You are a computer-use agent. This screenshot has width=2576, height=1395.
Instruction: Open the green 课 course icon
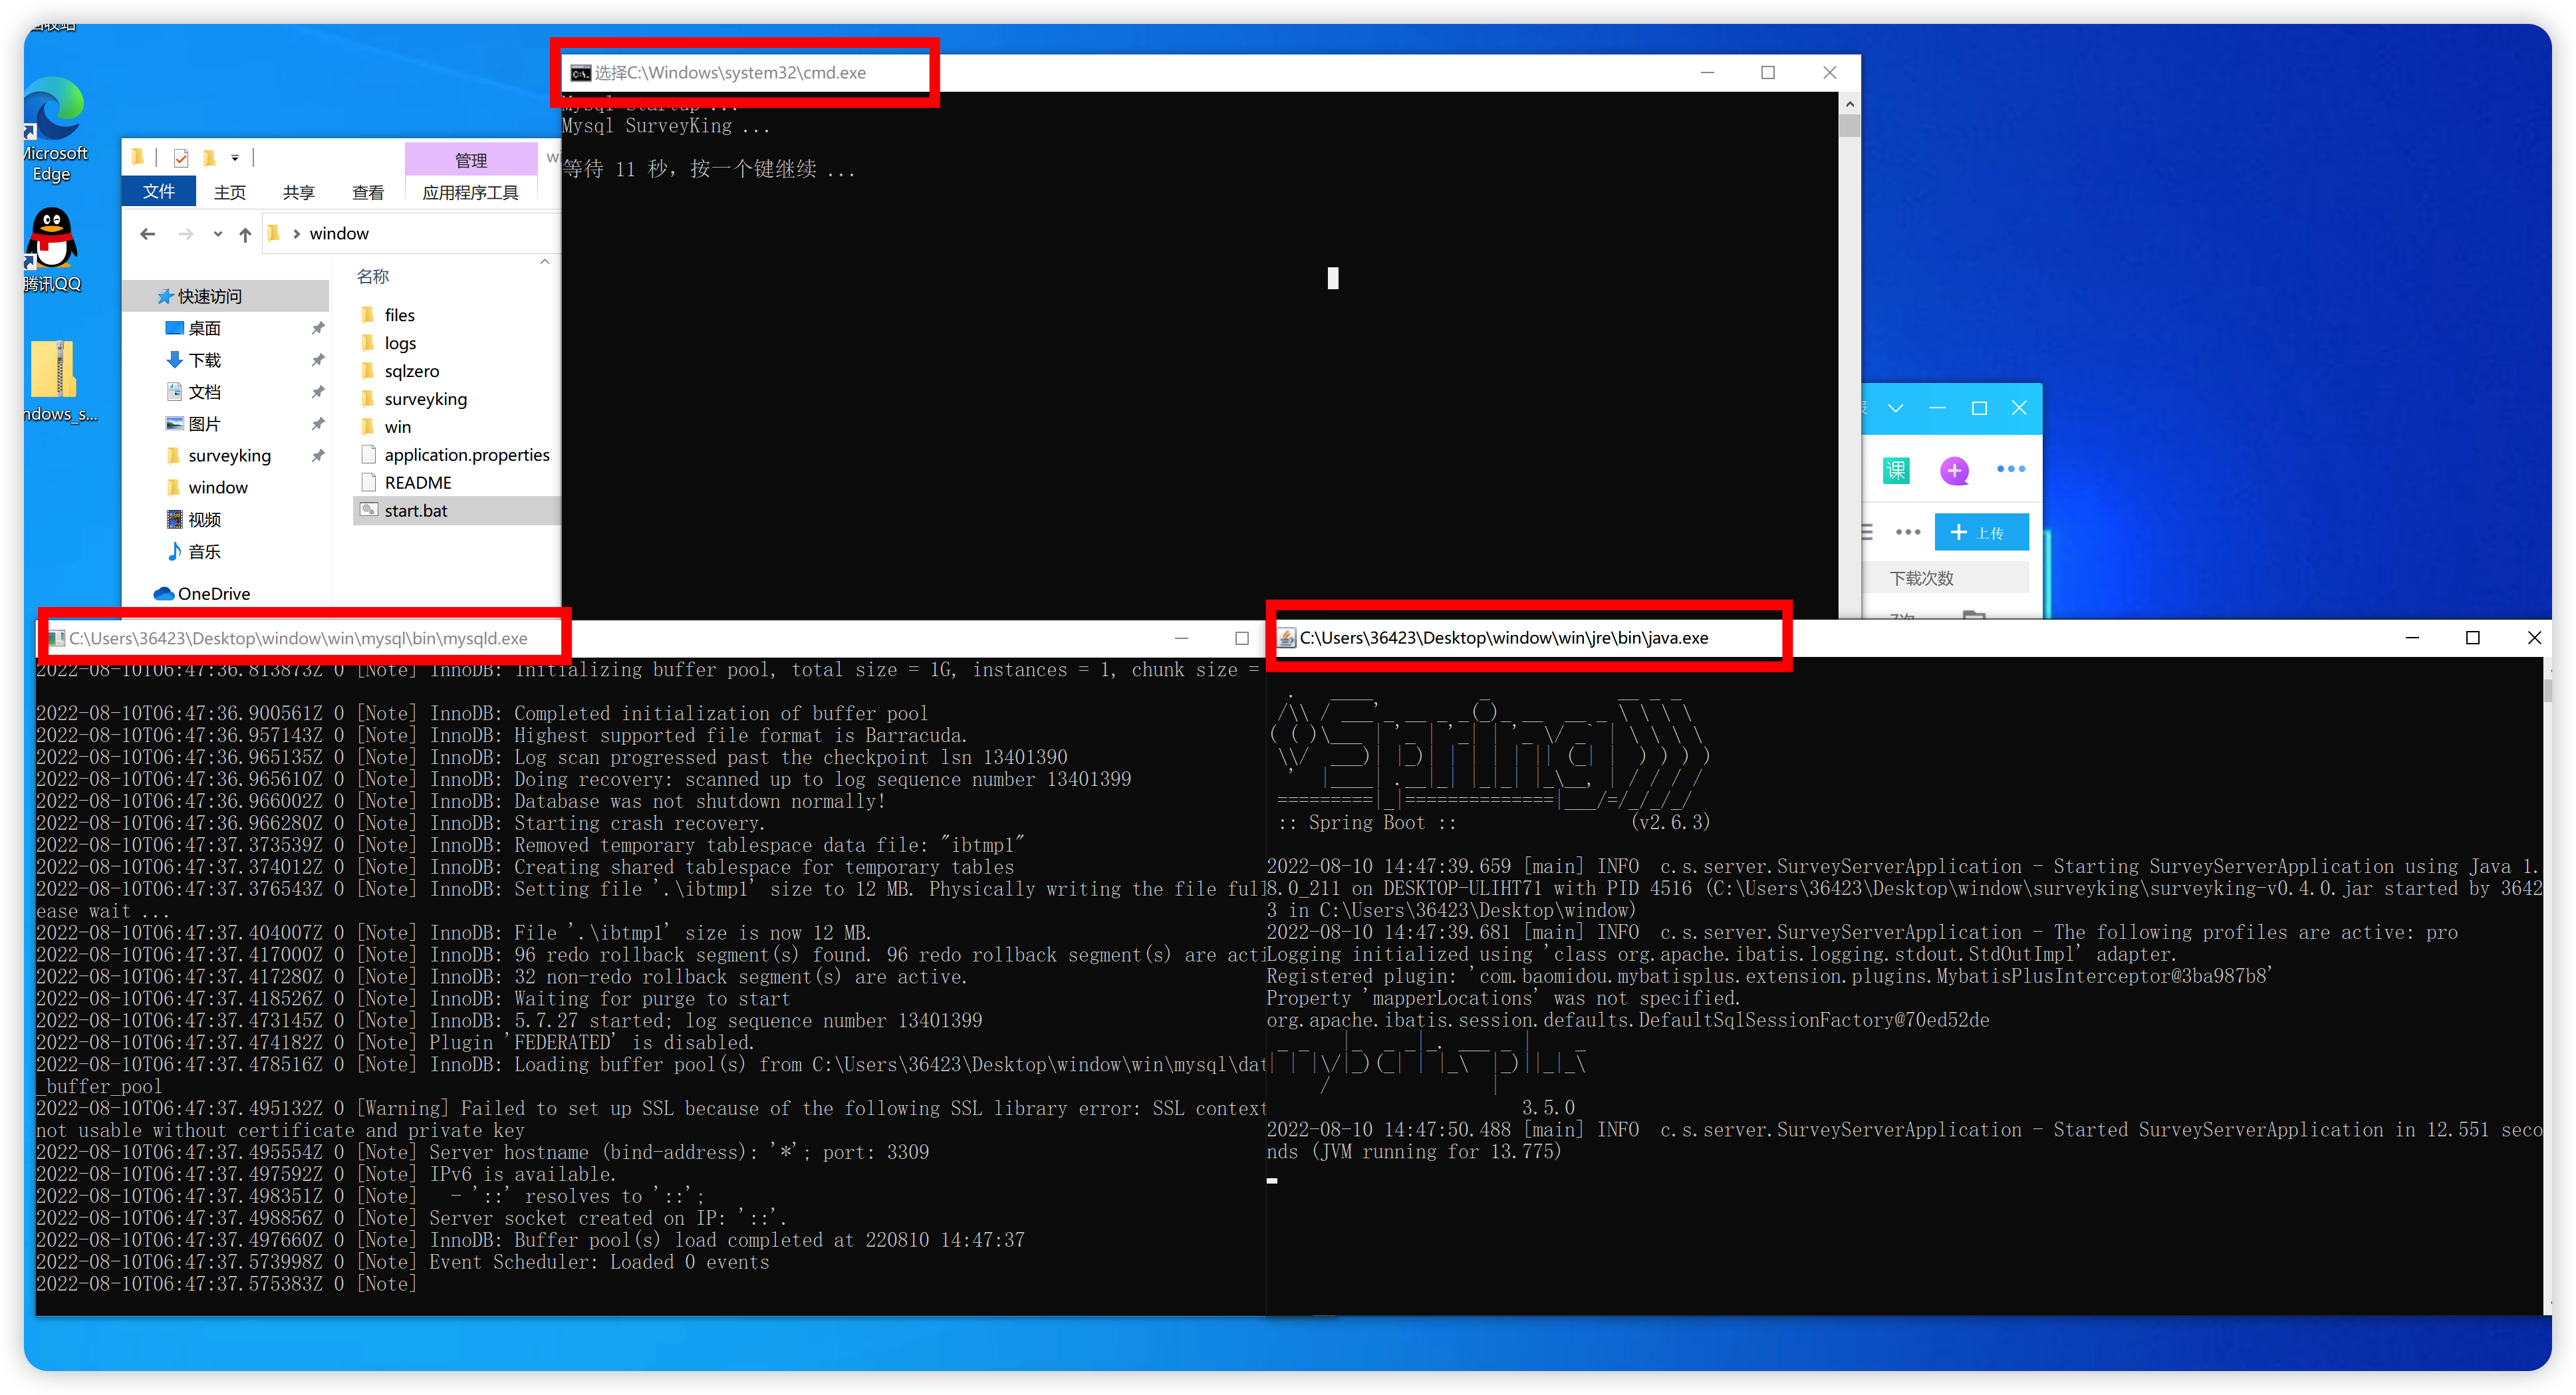click(x=1896, y=470)
